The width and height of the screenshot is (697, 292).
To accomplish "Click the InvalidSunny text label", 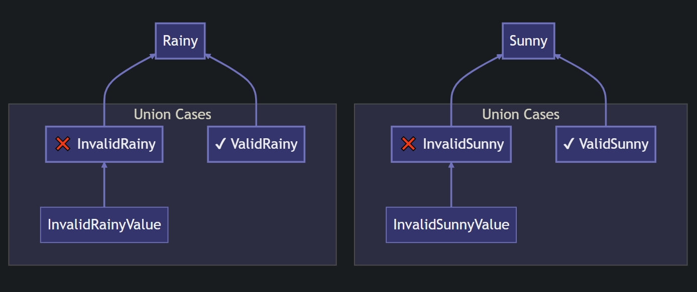I will click(463, 144).
